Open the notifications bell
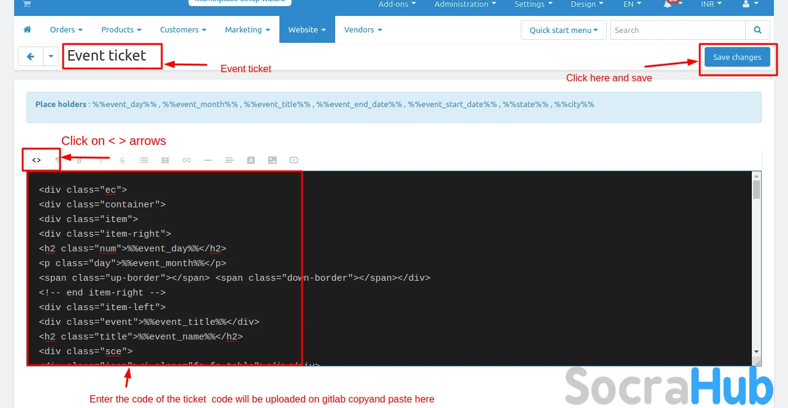The width and height of the screenshot is (788, 408). tap(668, 4)
